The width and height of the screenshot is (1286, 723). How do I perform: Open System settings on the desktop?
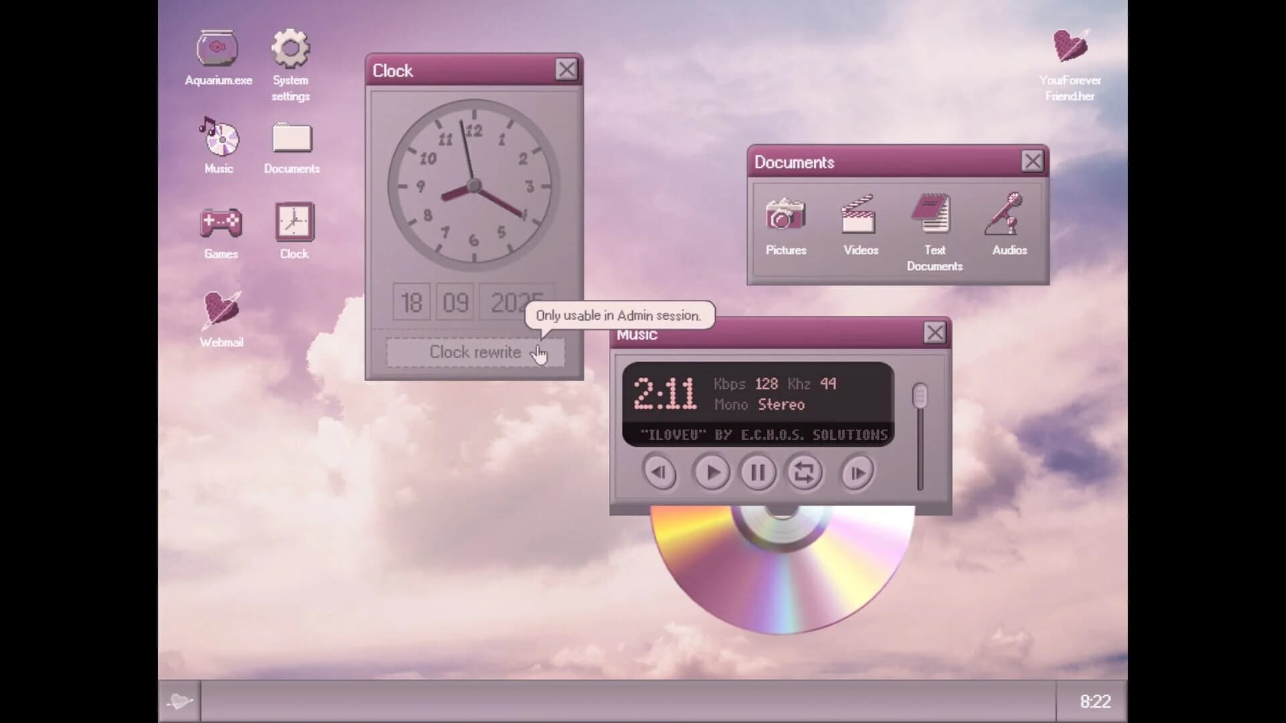(x=291, y=50)
